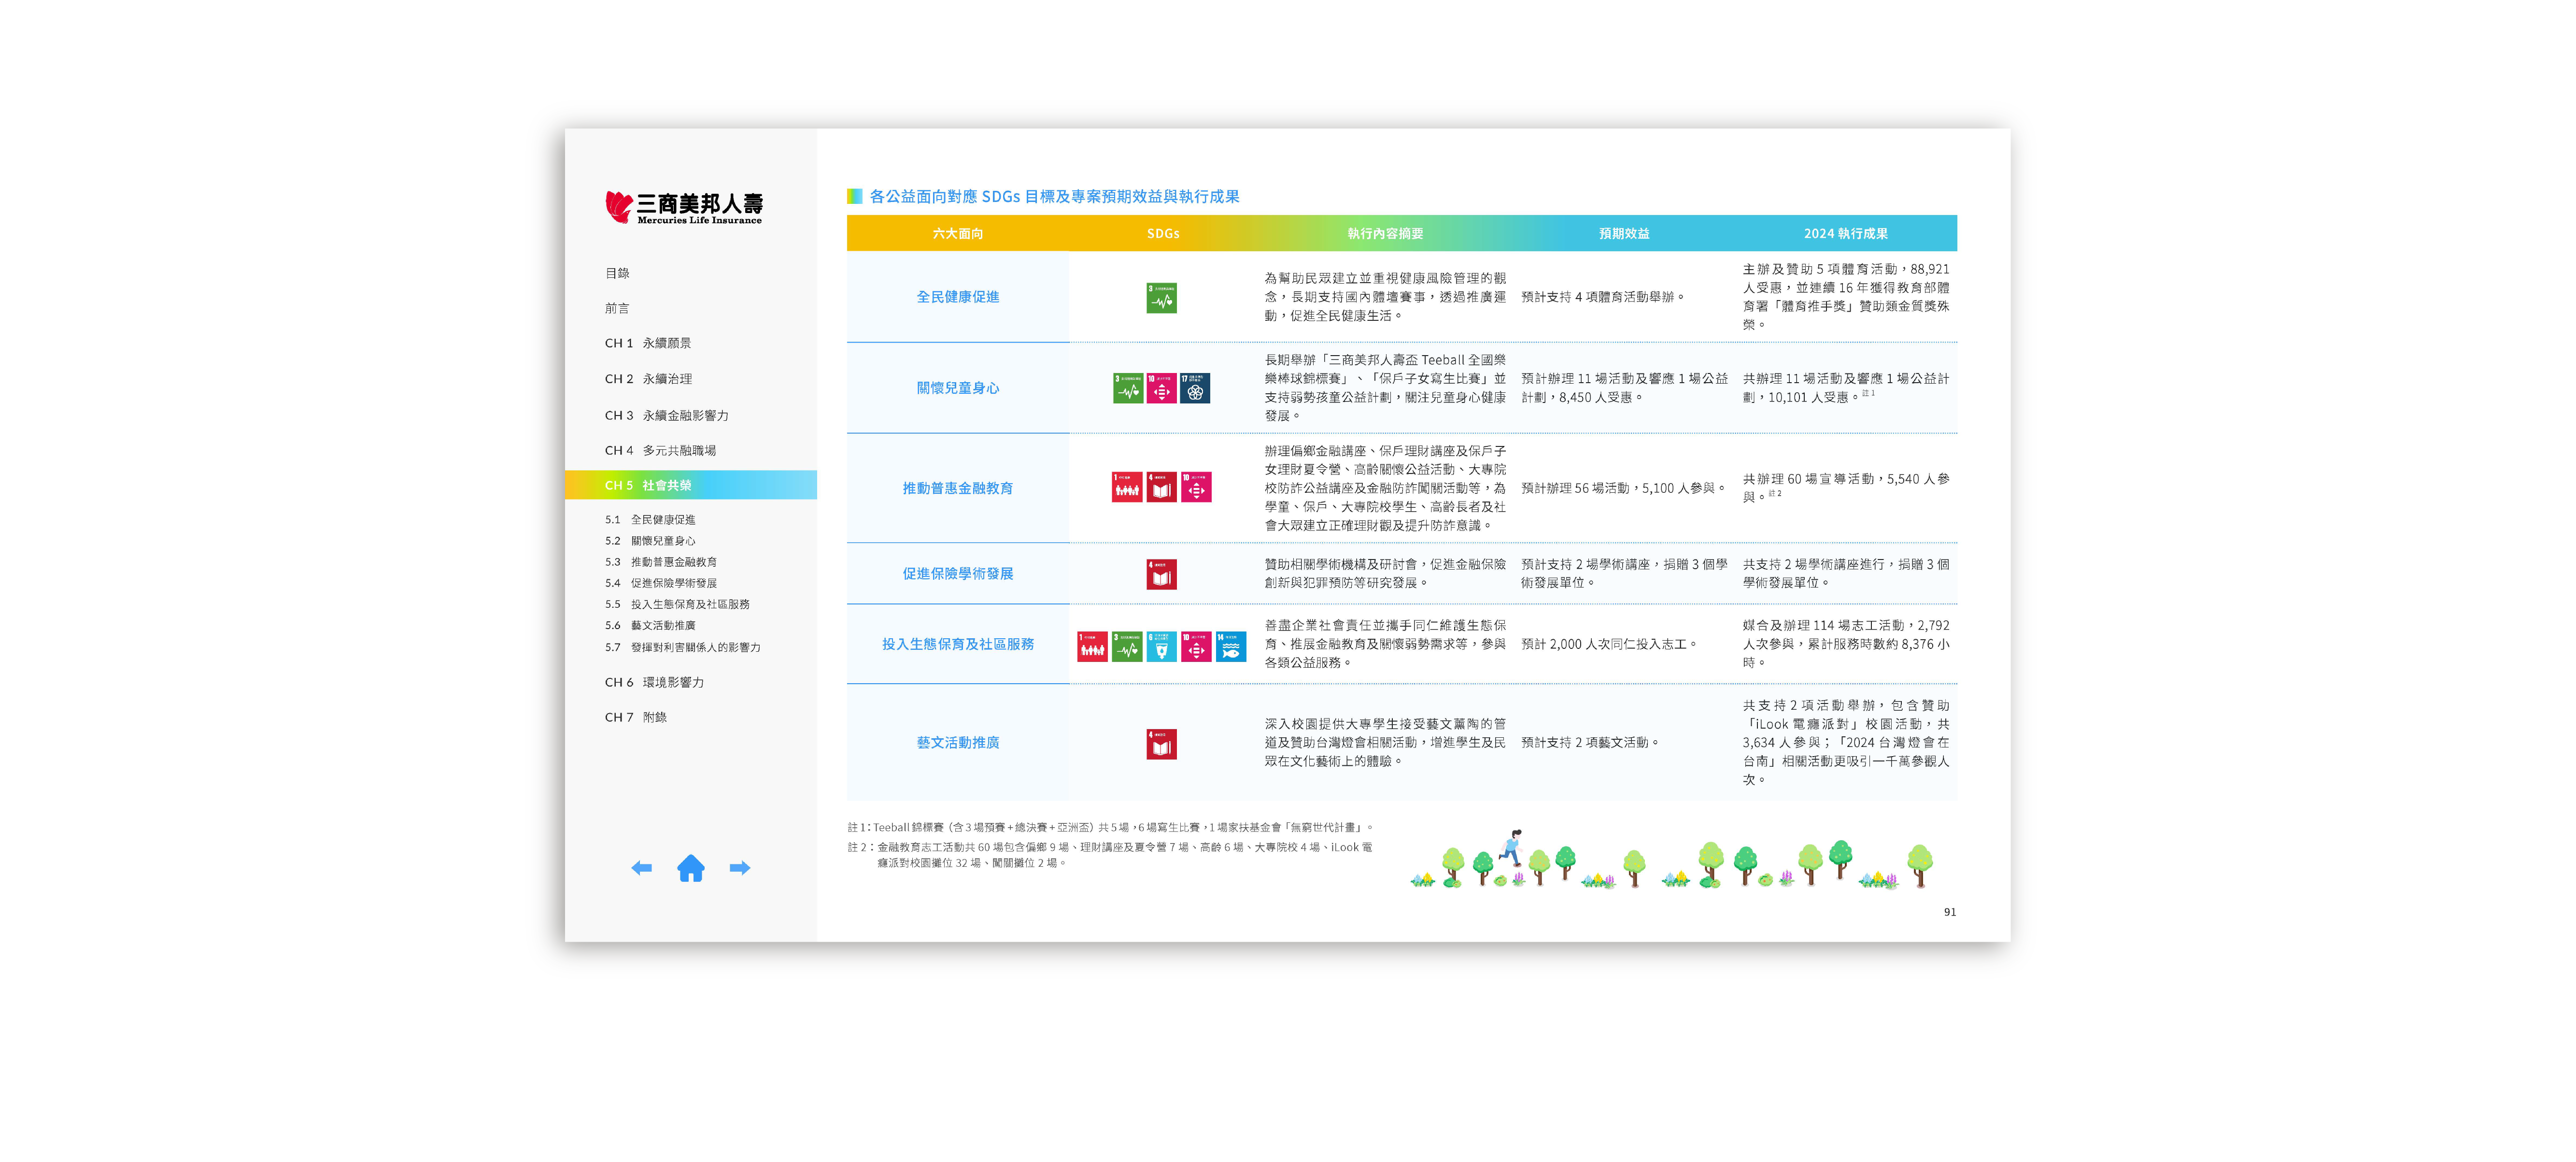Click the right arrow next page icon
Viewport: 2576px width, 1162px height.
click(x=739, y=868)
